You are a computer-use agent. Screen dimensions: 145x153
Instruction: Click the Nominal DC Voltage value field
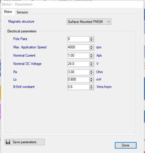point(78,64)
